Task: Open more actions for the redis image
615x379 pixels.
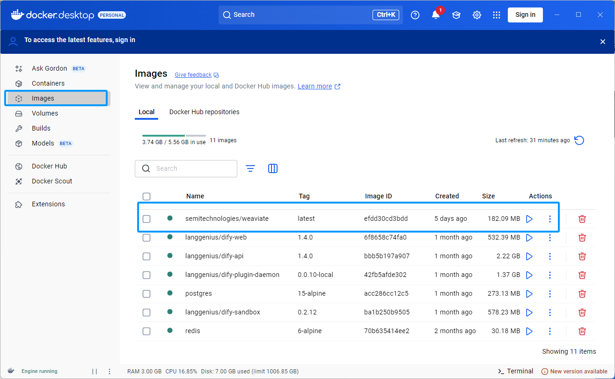Action: click(x=549, y=331)
